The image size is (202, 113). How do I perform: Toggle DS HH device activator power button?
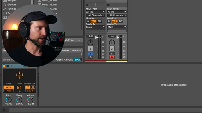(4, 66)
